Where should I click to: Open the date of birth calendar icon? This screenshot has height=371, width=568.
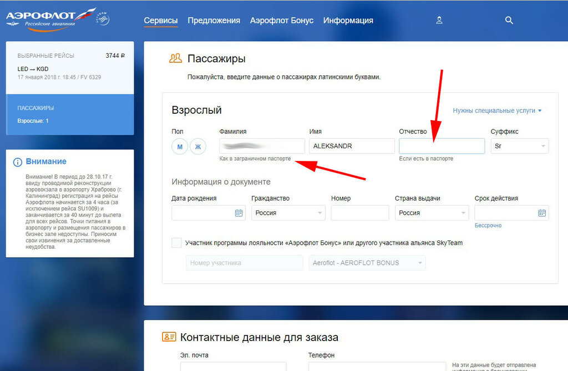(239, 213)
